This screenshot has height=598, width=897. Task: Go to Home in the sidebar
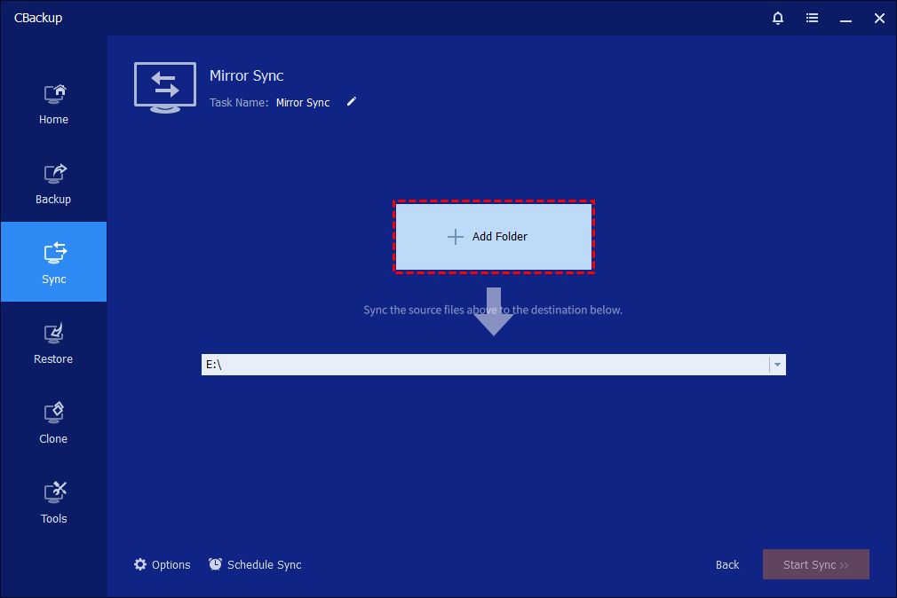click(x=53, y=102)
